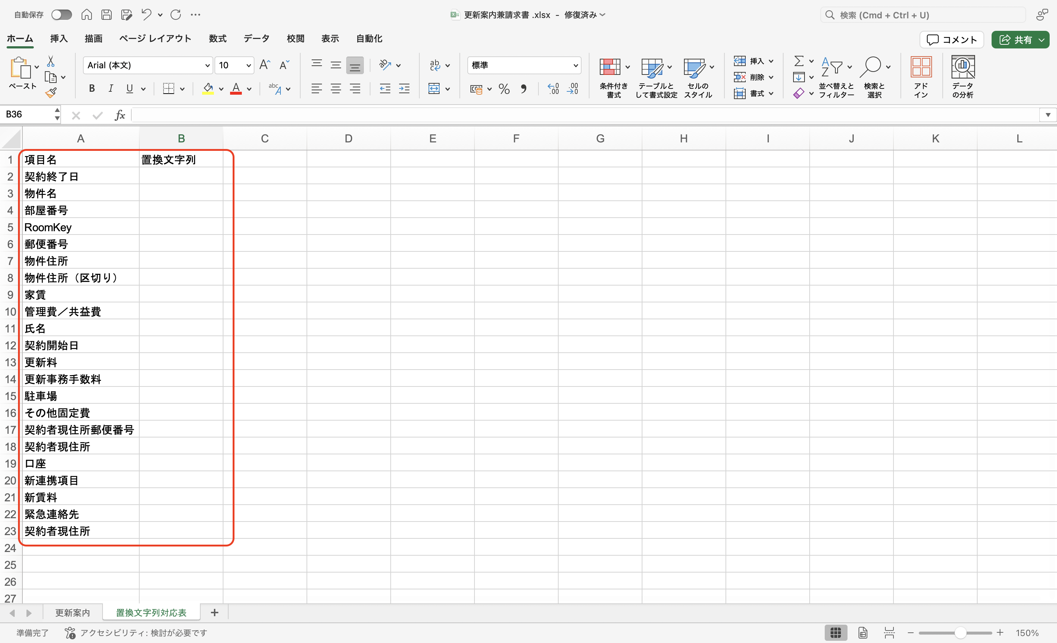The height and width of the screenshot is (643, 1057).
Task: Click the Format Painter brush icon
Action: pyautogui.click(x=51, y=92)
